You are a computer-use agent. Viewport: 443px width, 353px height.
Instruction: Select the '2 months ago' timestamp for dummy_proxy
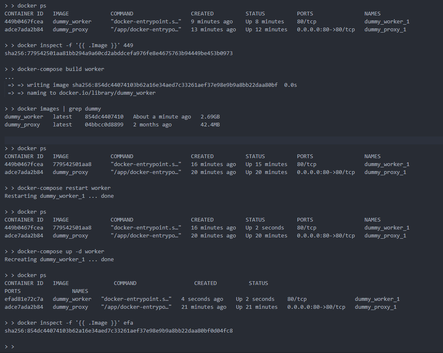pyautogui.click(x=152, y=124)
